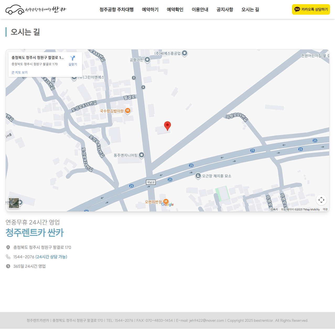
Task: Click the address line beside the pin icon
Action: [42, 247]
